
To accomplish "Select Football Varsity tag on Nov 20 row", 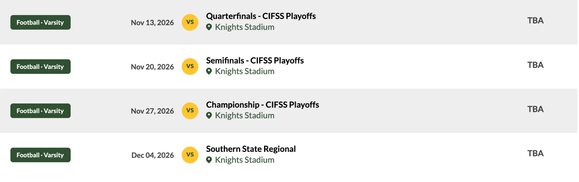I will point(41,67).
